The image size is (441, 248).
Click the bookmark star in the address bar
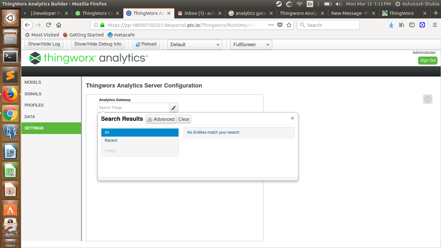[x=289, y=25]
